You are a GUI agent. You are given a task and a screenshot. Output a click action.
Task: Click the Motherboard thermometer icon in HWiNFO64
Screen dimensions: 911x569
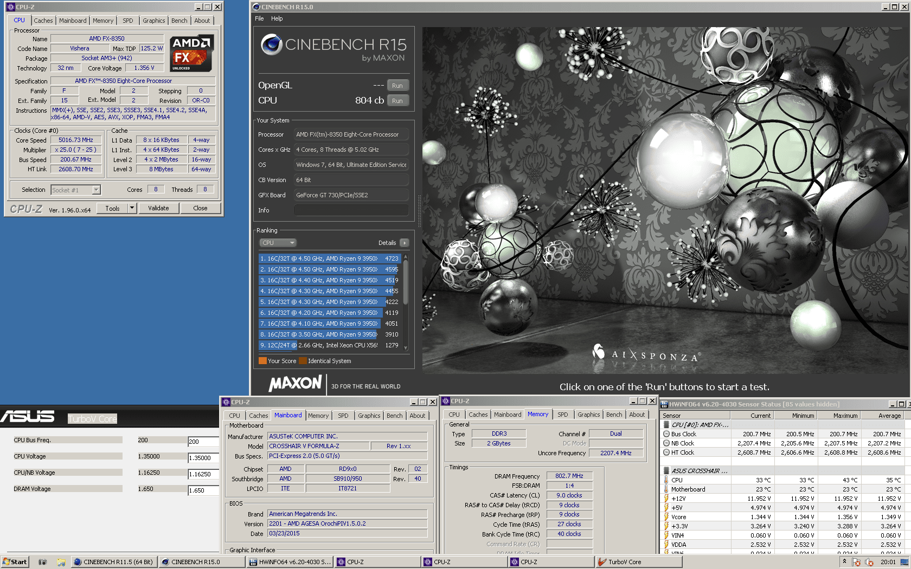pyautogui.click(x=666, y=489)
